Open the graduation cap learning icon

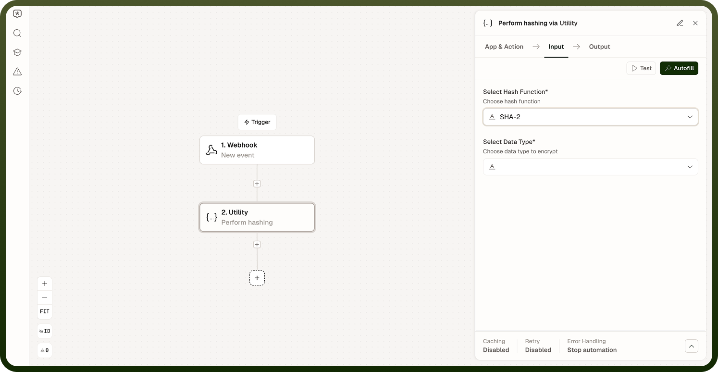tap(17, 52)
